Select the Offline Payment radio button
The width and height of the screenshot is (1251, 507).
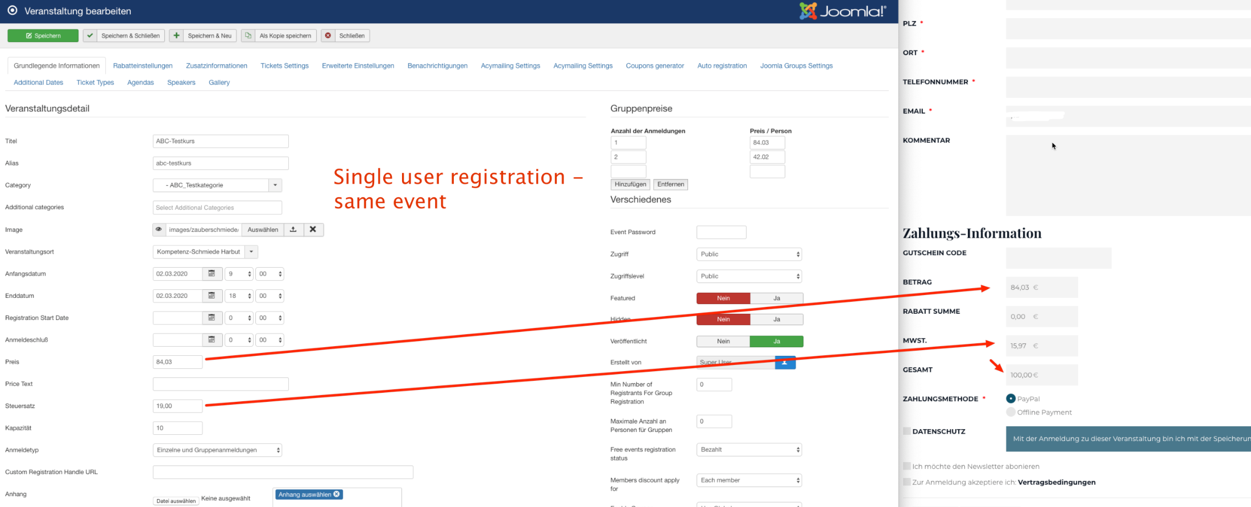[1010, 412]
